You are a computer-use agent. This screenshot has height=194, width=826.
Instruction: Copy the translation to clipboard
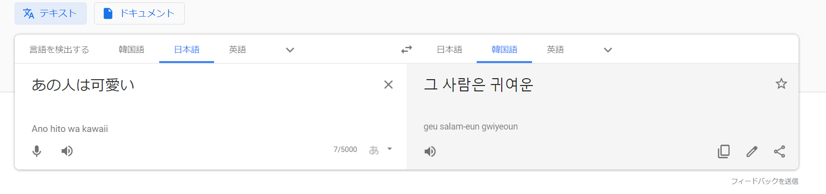tap(724, 151)
